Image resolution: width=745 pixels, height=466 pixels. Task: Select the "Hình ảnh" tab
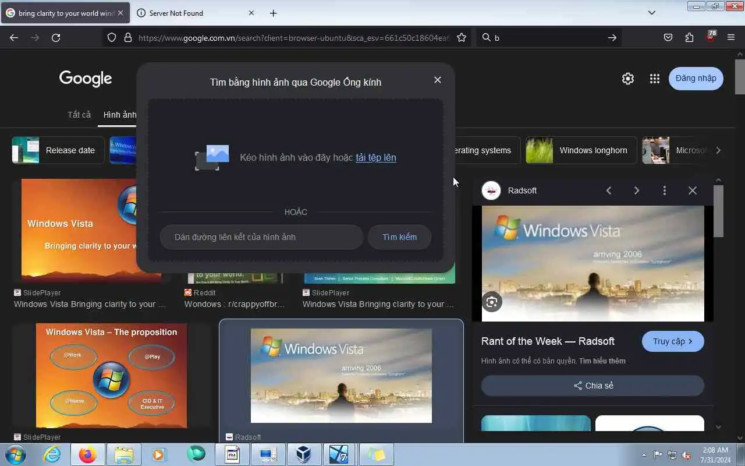120,115
